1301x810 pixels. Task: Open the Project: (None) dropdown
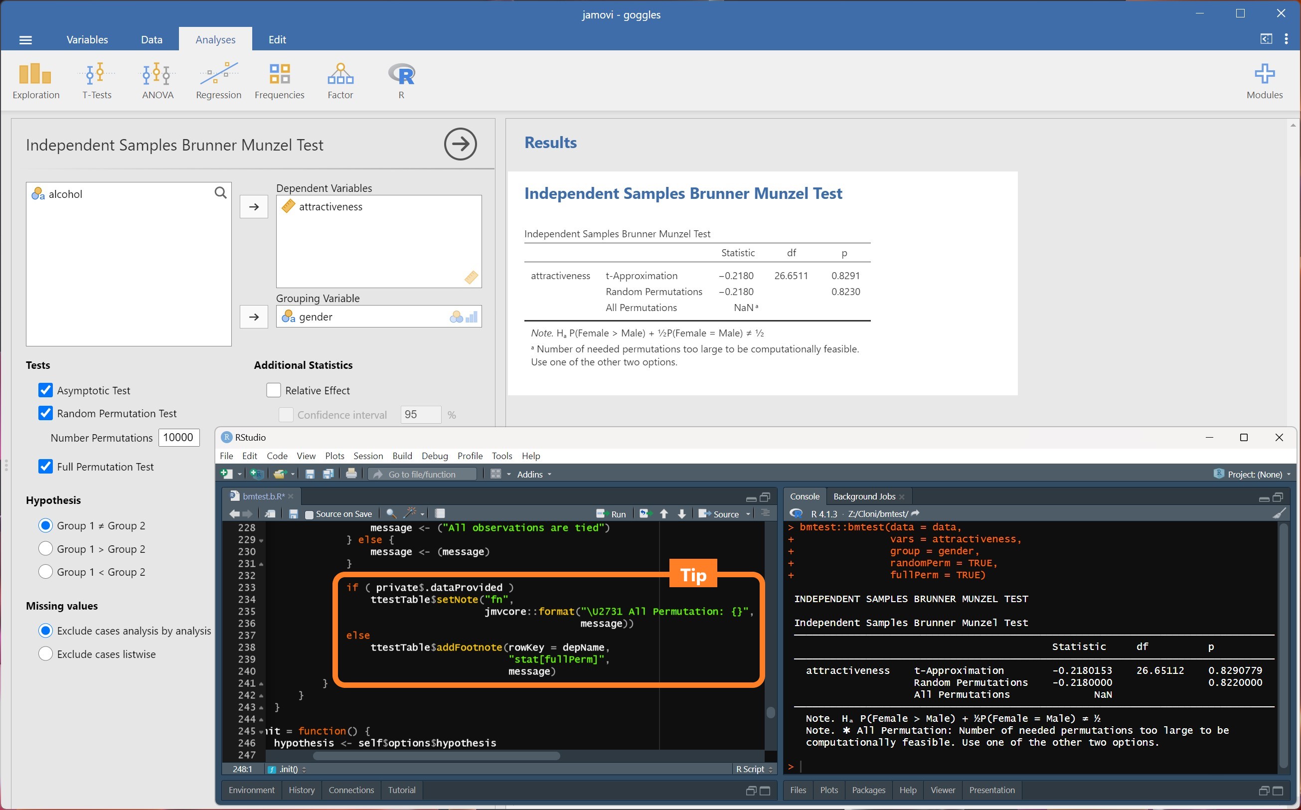[x=1252, y=474]
